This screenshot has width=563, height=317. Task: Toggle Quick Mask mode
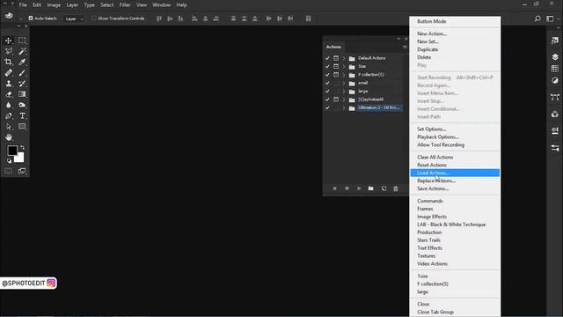[x=8, y=171]
